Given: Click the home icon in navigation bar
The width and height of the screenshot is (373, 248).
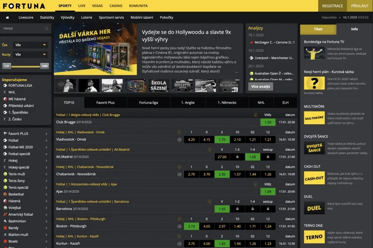Looking at the screenshot, I should (7, 17).
